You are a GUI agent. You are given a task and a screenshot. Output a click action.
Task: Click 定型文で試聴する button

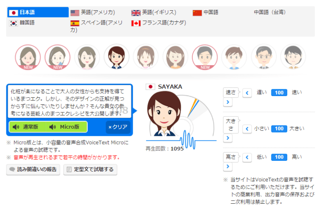(90, 169)
